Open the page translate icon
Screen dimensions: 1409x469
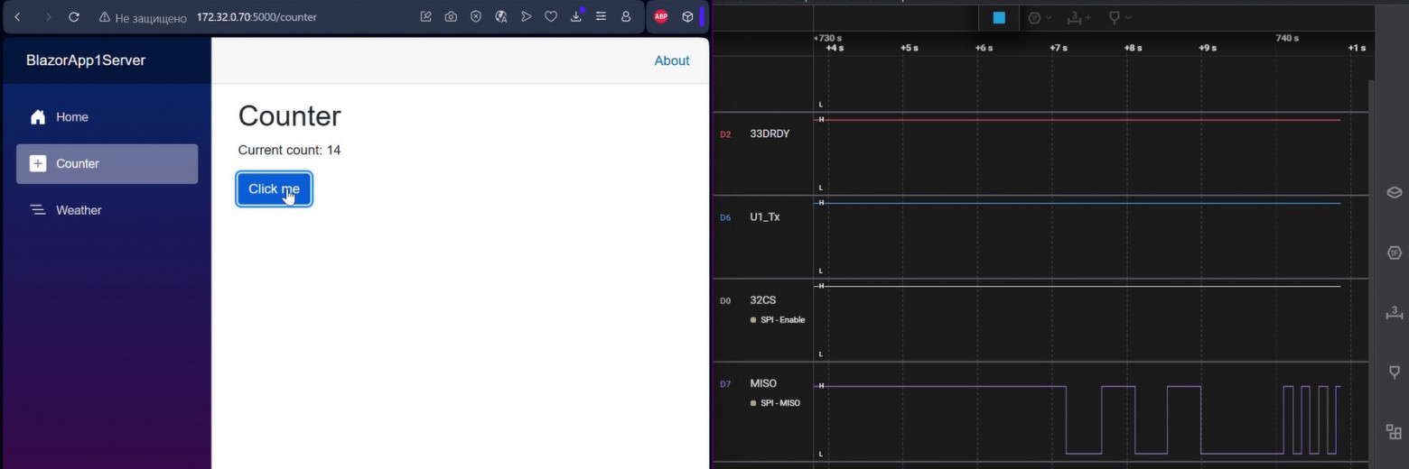point(501,17)
